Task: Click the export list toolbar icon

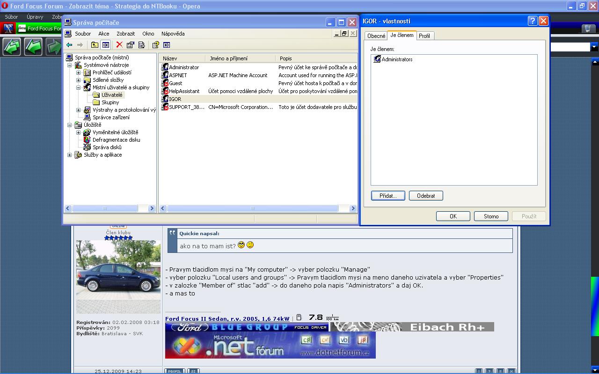Action: click(x=141, y=45)
